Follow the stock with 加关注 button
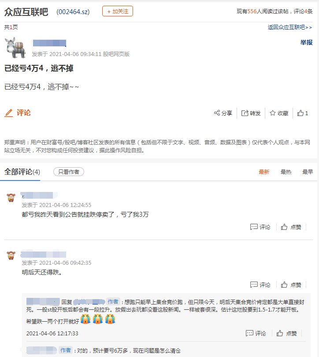Viewport: 319px width, 357px height. (118, 11)
